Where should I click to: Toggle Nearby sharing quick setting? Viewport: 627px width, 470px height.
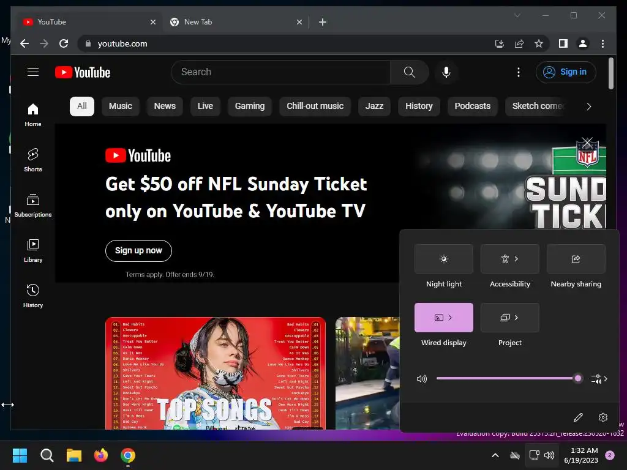(x=576, y=259)
